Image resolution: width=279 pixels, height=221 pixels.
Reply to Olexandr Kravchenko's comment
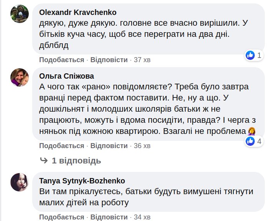click(x=109, y=60)
